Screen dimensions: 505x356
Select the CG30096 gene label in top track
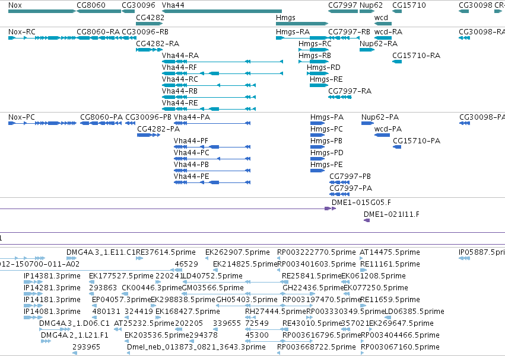(x=138, y=5)
